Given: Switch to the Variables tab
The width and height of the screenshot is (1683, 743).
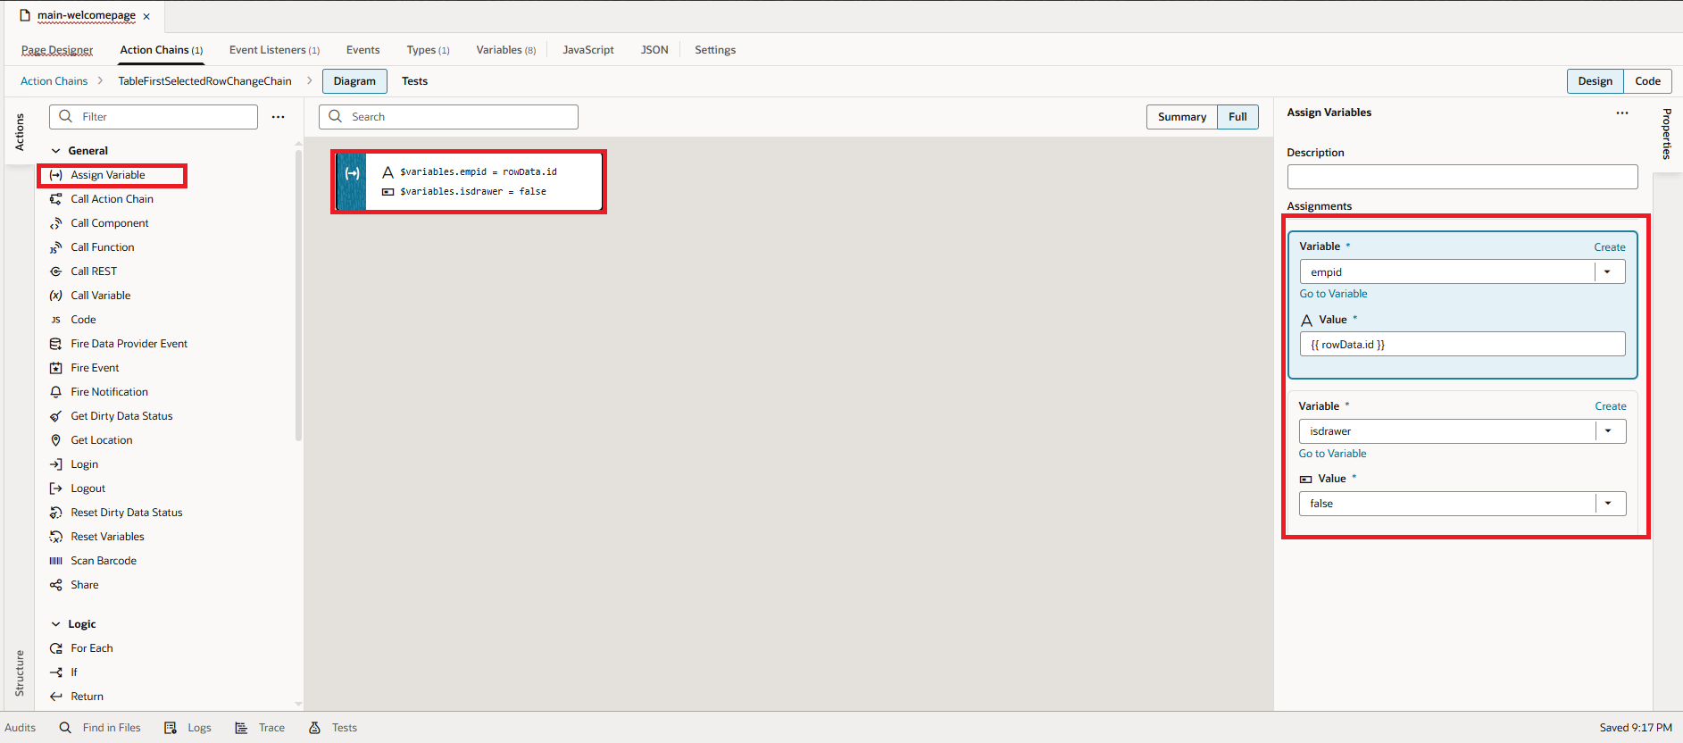Looking at the screenshot, I should [x=505, y=50].
